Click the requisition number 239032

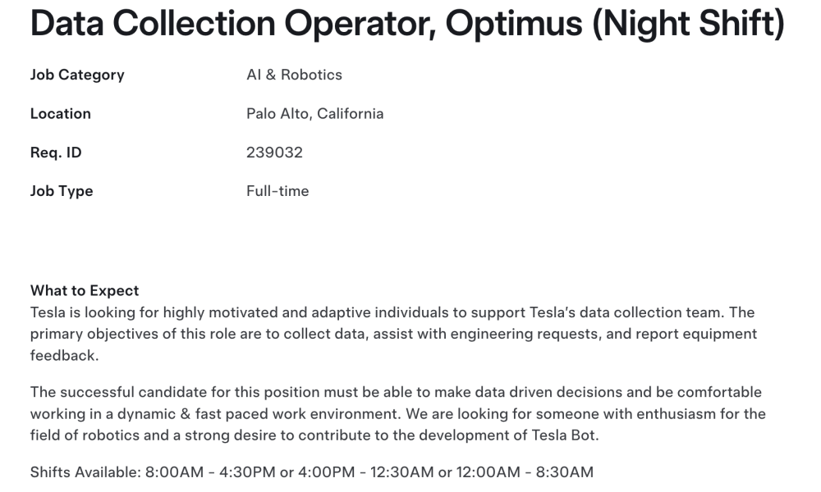click(x=275, y=153)
